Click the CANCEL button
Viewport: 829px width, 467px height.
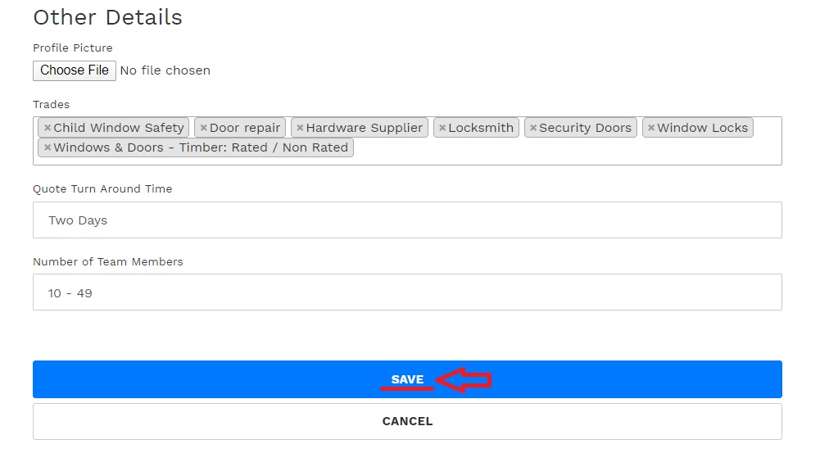(x=407, y=421)
